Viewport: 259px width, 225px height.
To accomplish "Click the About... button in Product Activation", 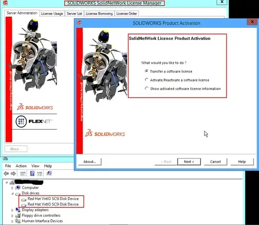I will tap(90, 162).
